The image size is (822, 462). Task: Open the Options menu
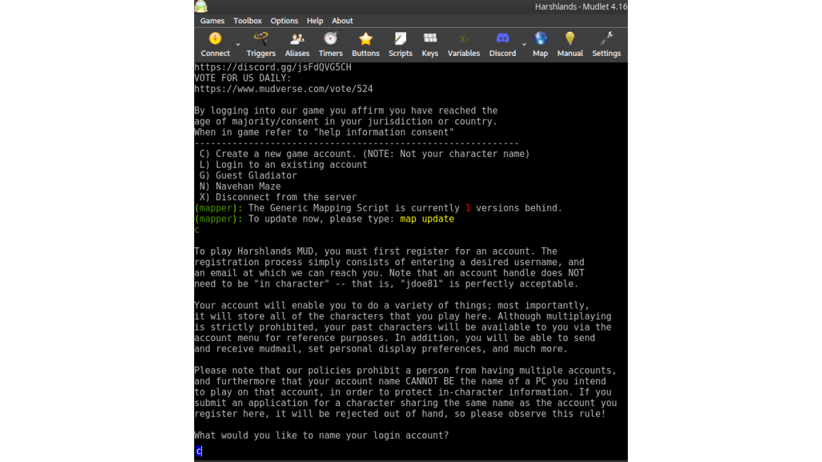coord(284,21)
